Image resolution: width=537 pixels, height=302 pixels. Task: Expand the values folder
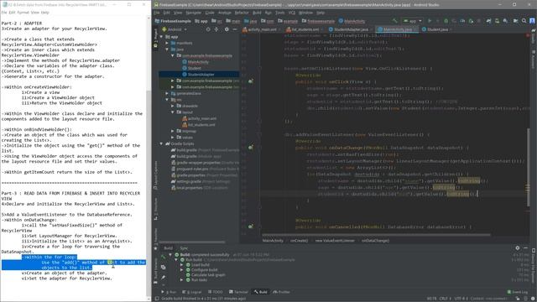pos(173,138)
